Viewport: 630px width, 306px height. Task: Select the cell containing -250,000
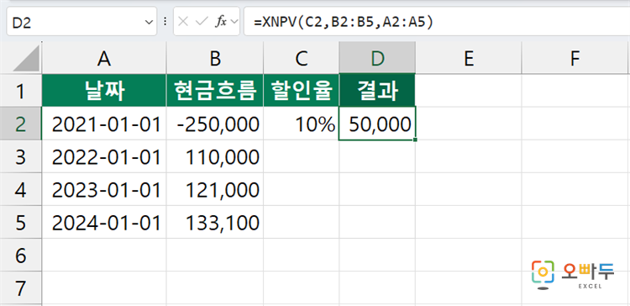[215, 124]
